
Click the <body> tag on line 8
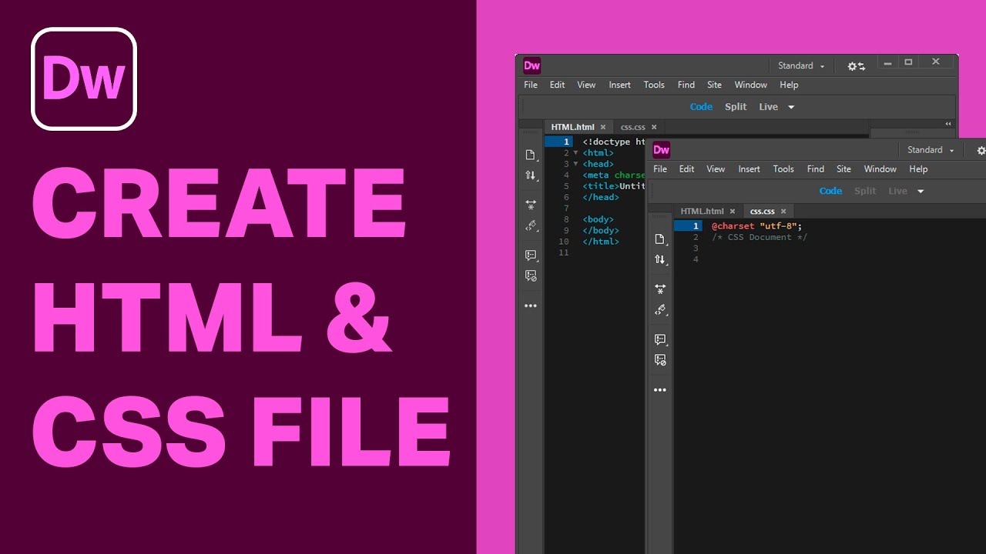599,220
